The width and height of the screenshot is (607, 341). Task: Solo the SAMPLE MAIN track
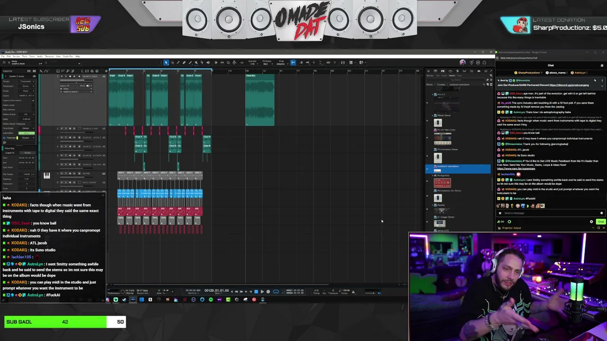66,76
